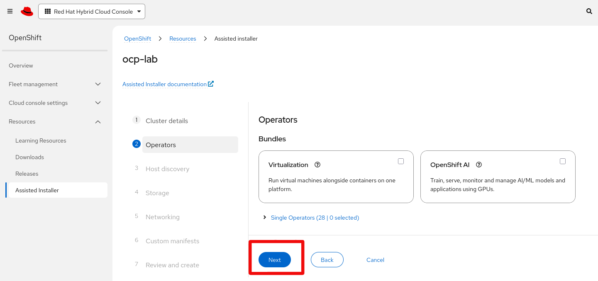Open the Red Hat Hybrid Cloud Console dropdown
The height and width of the screenshot is (281, 598).
click(92, 12)
